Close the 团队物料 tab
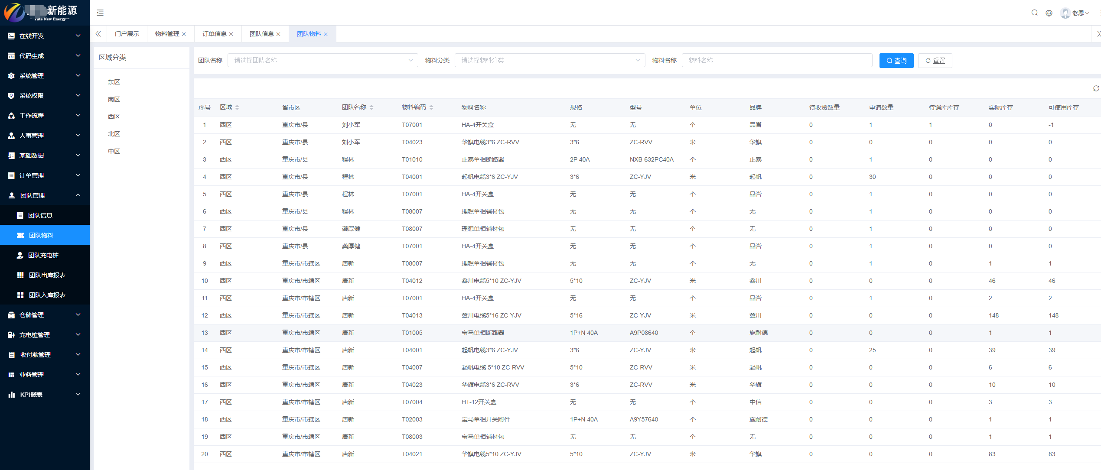This screenshot has width=1101, height=470. point(326,34)
